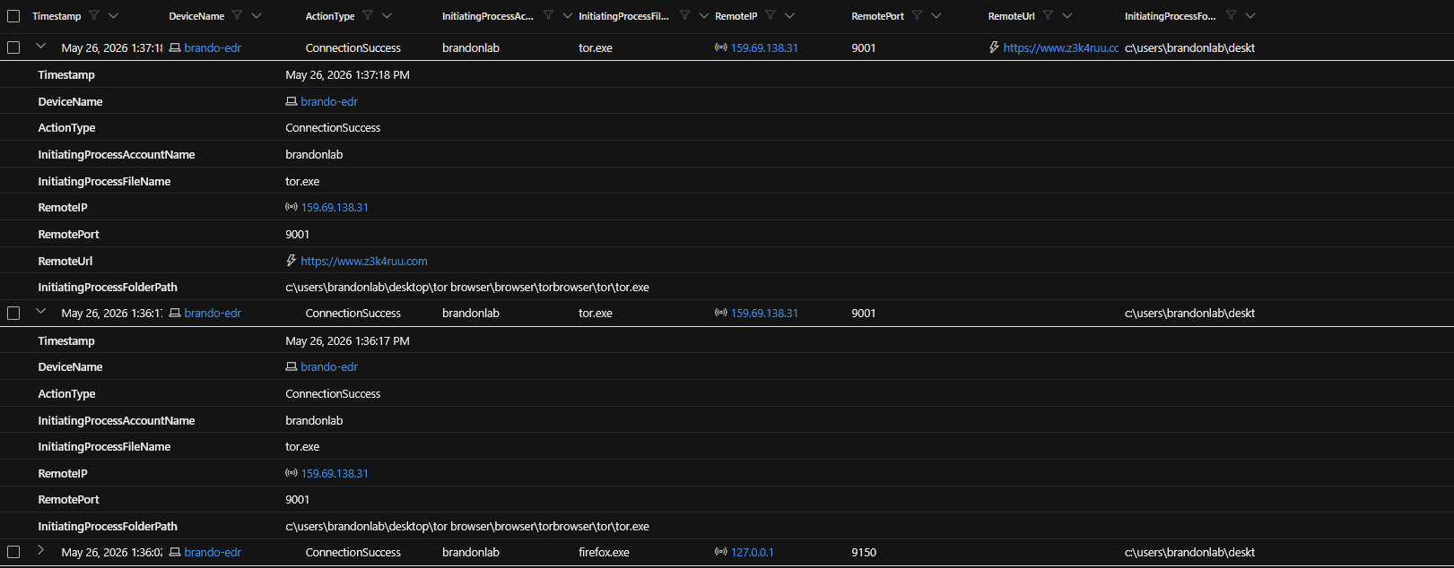Toggle the select-all checkbox in the header
This screenshot has height=568, width=1454.
[x=13, y=16]
